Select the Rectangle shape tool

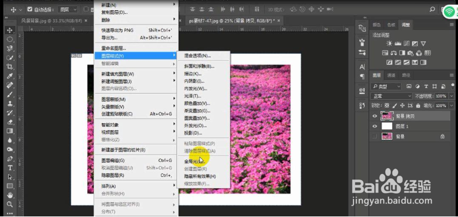pyautogui.click(x=10, y=186)
